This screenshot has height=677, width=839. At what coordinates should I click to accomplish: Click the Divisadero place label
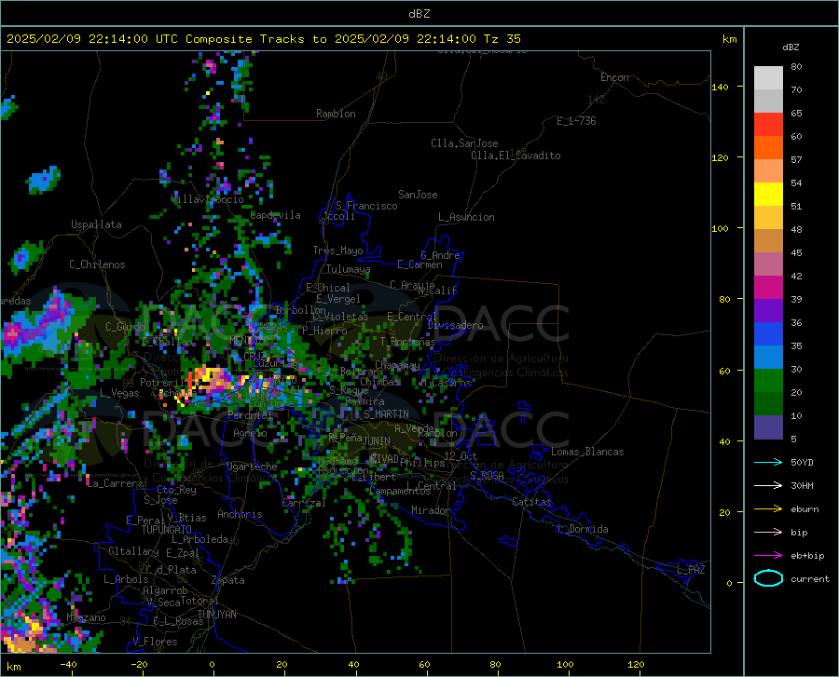[455, 325]
